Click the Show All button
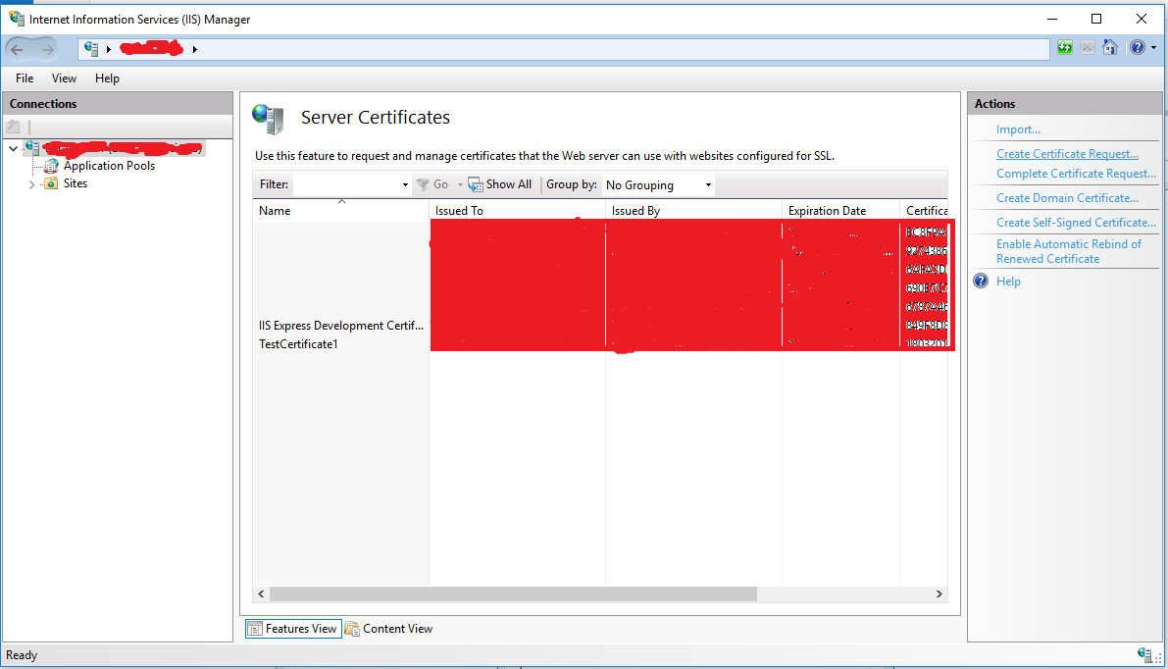The height and width of the screenshot is (669, 1168). 500,184
